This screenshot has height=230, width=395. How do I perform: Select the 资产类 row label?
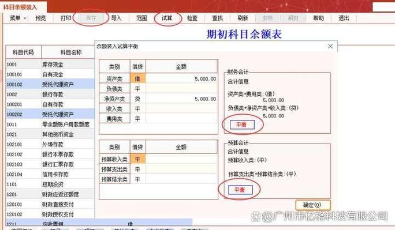[x=114, y=78]
